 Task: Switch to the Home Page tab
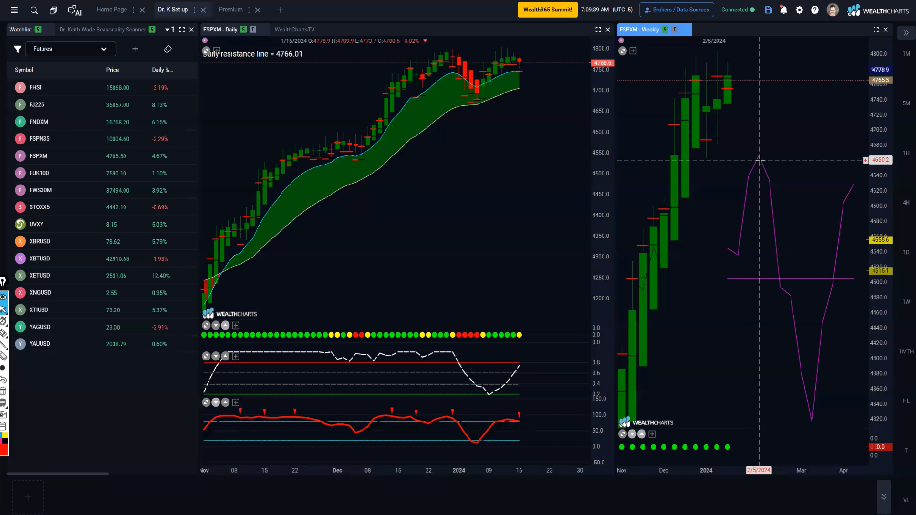112,10
